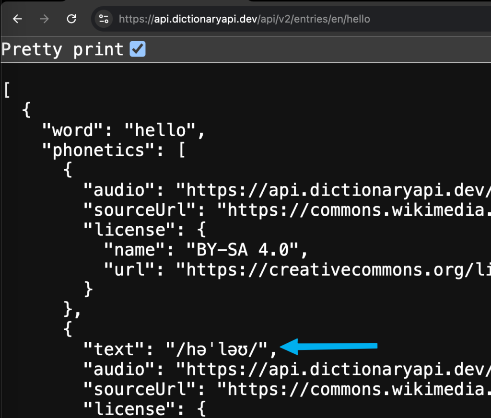491x418 pixels.
Task: Click the browser back arrow
Action: [18, 19]
